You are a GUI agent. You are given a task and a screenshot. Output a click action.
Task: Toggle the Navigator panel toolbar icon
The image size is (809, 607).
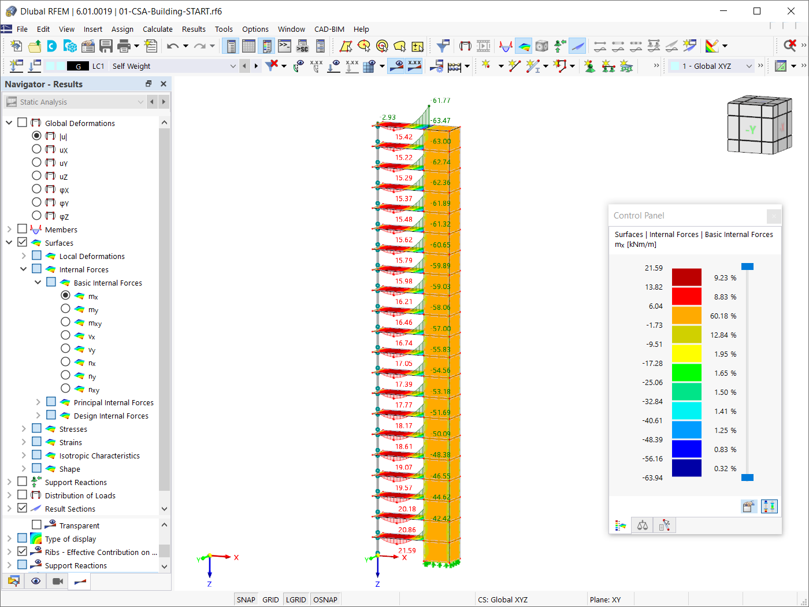[231, 46]
